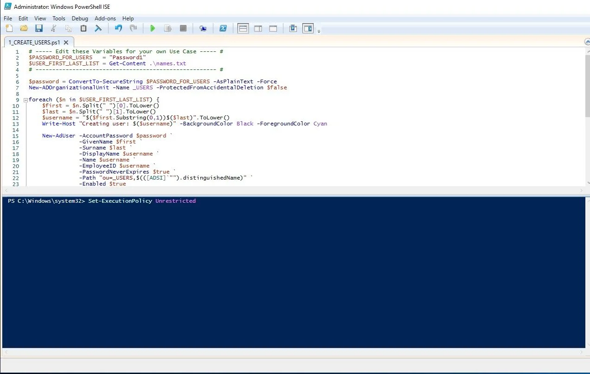
Task: Click "Password1" string on line 2
Action: pos(128,57)
